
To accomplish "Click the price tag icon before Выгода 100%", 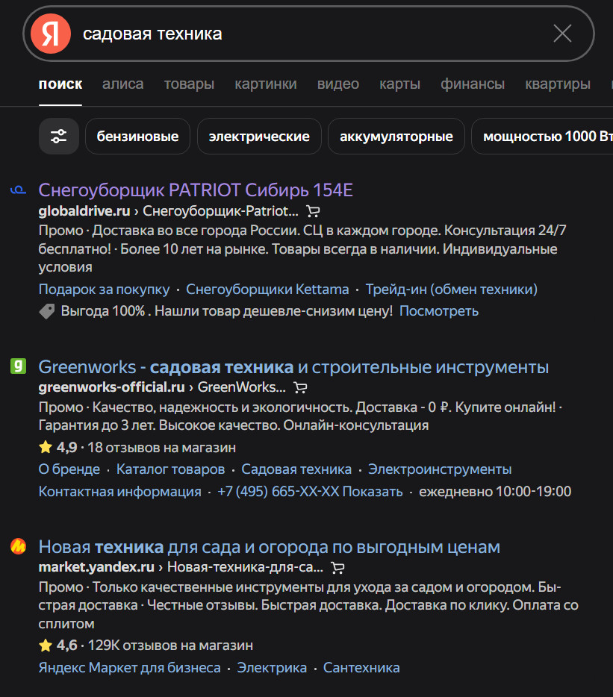I will pos(47,311).
